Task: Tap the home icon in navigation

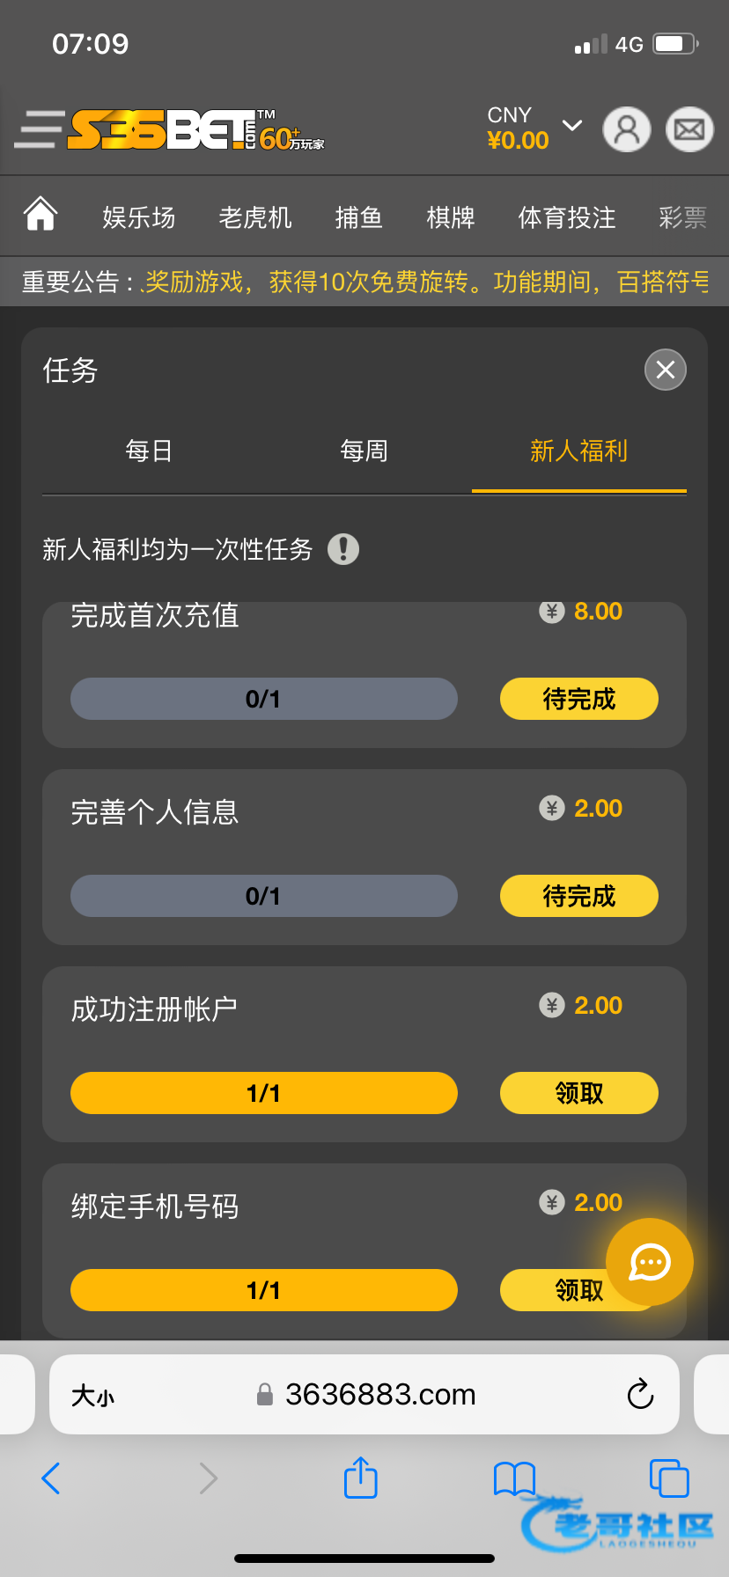Action: [x=40, y=215]
